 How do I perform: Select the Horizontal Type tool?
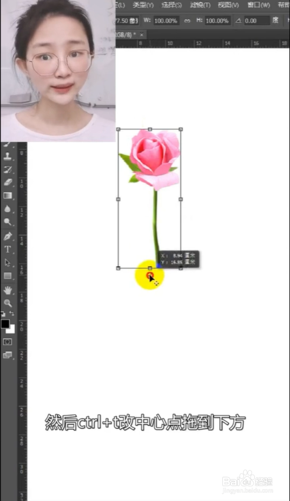coord(8,249)
